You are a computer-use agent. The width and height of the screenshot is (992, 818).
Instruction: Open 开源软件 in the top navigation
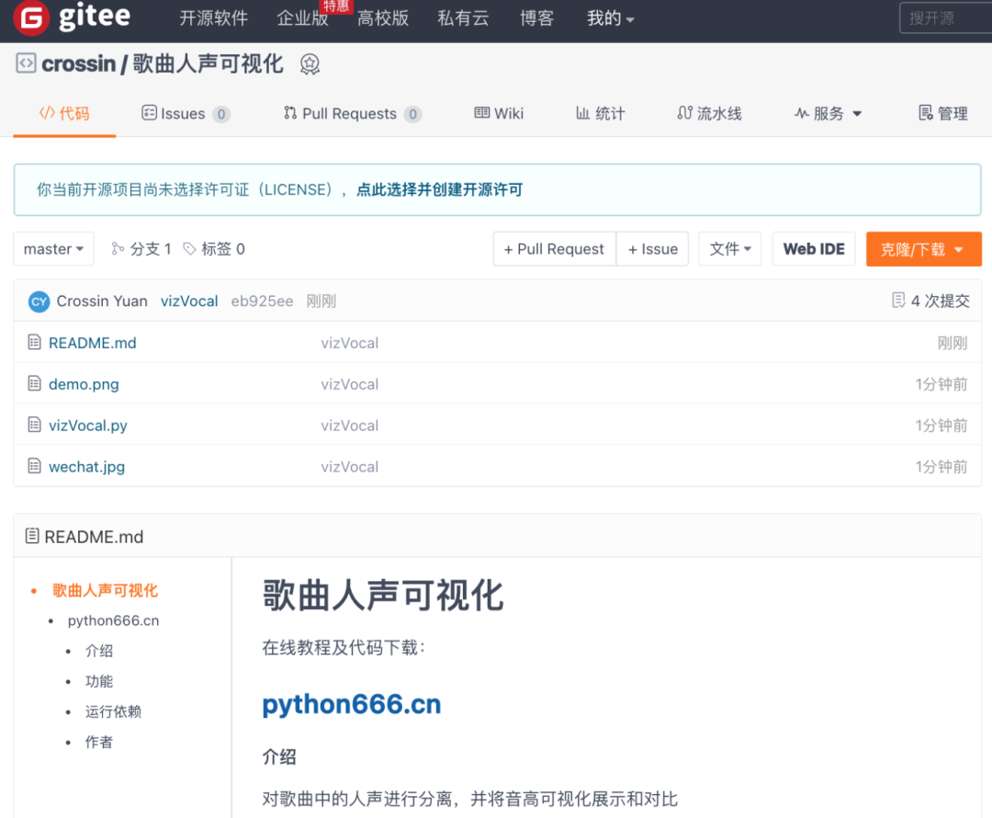213,17
